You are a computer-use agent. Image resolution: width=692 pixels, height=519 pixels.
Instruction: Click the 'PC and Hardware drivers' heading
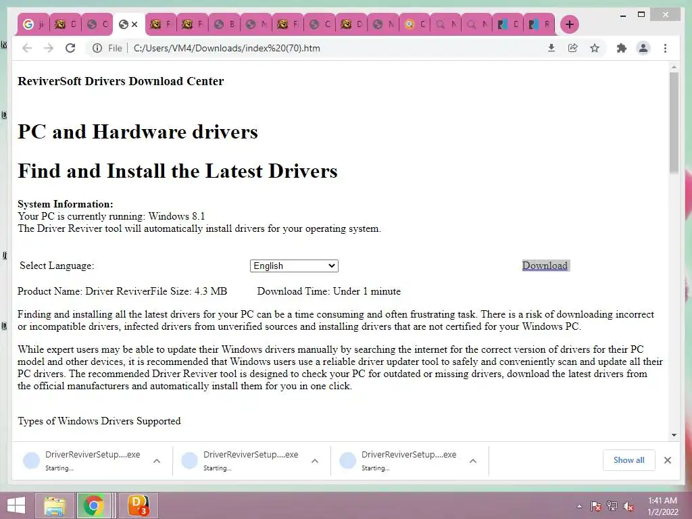(x=138, y=132)
